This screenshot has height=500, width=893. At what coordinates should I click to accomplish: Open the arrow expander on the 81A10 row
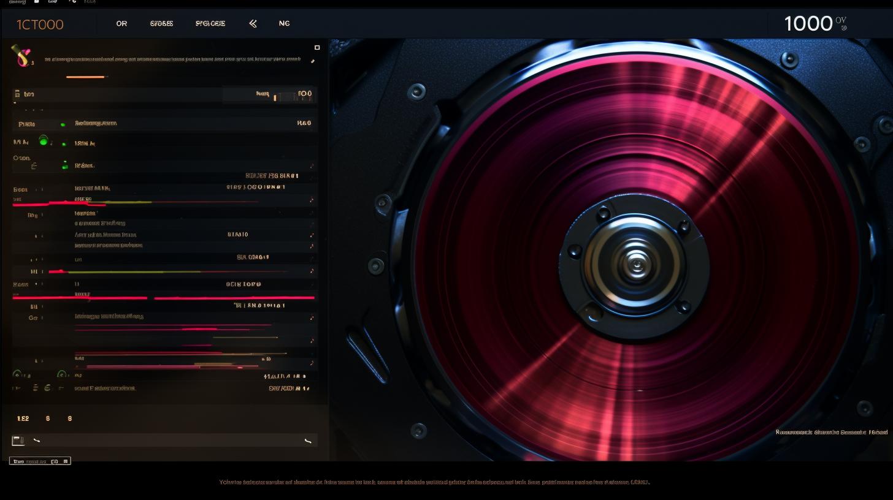click(312, 234)
